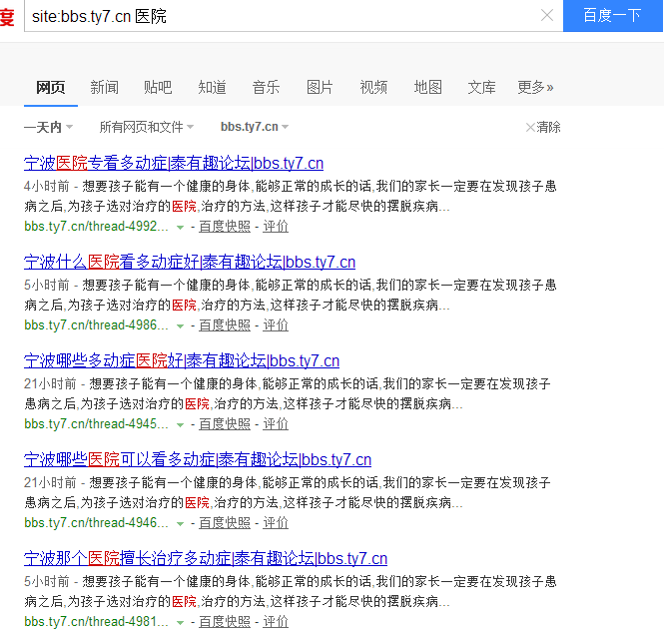Switch to the 音乐 tab
Image resolution: width=664 pixels, height=638 pixels.
point(266,87)
